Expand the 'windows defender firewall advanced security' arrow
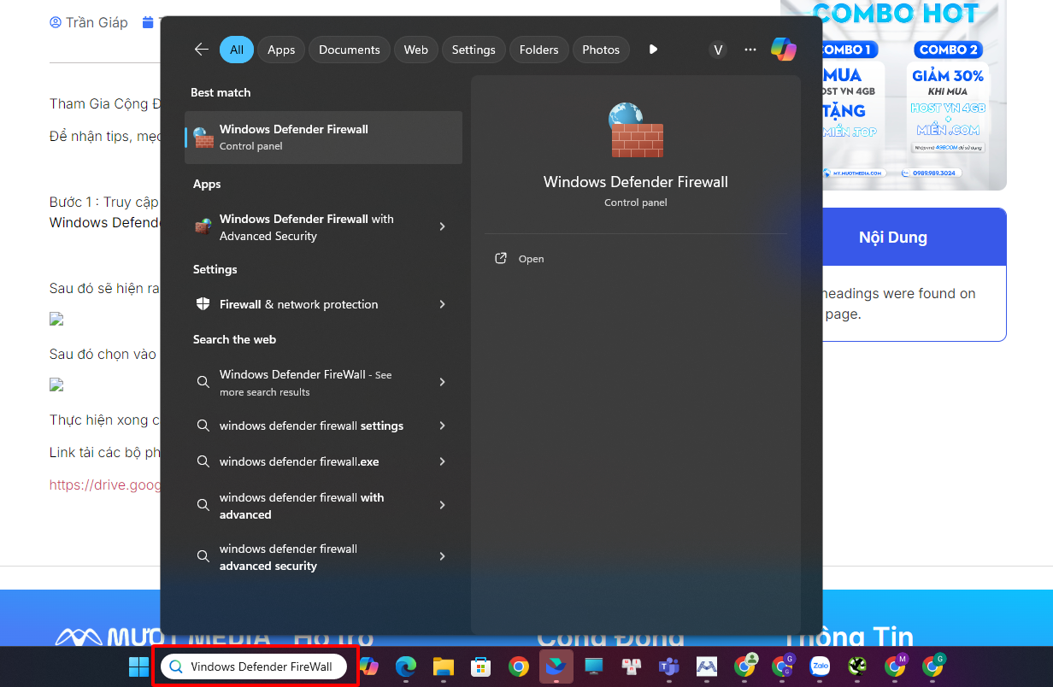This screenshot has width=1053, height=687. [442, 556]
